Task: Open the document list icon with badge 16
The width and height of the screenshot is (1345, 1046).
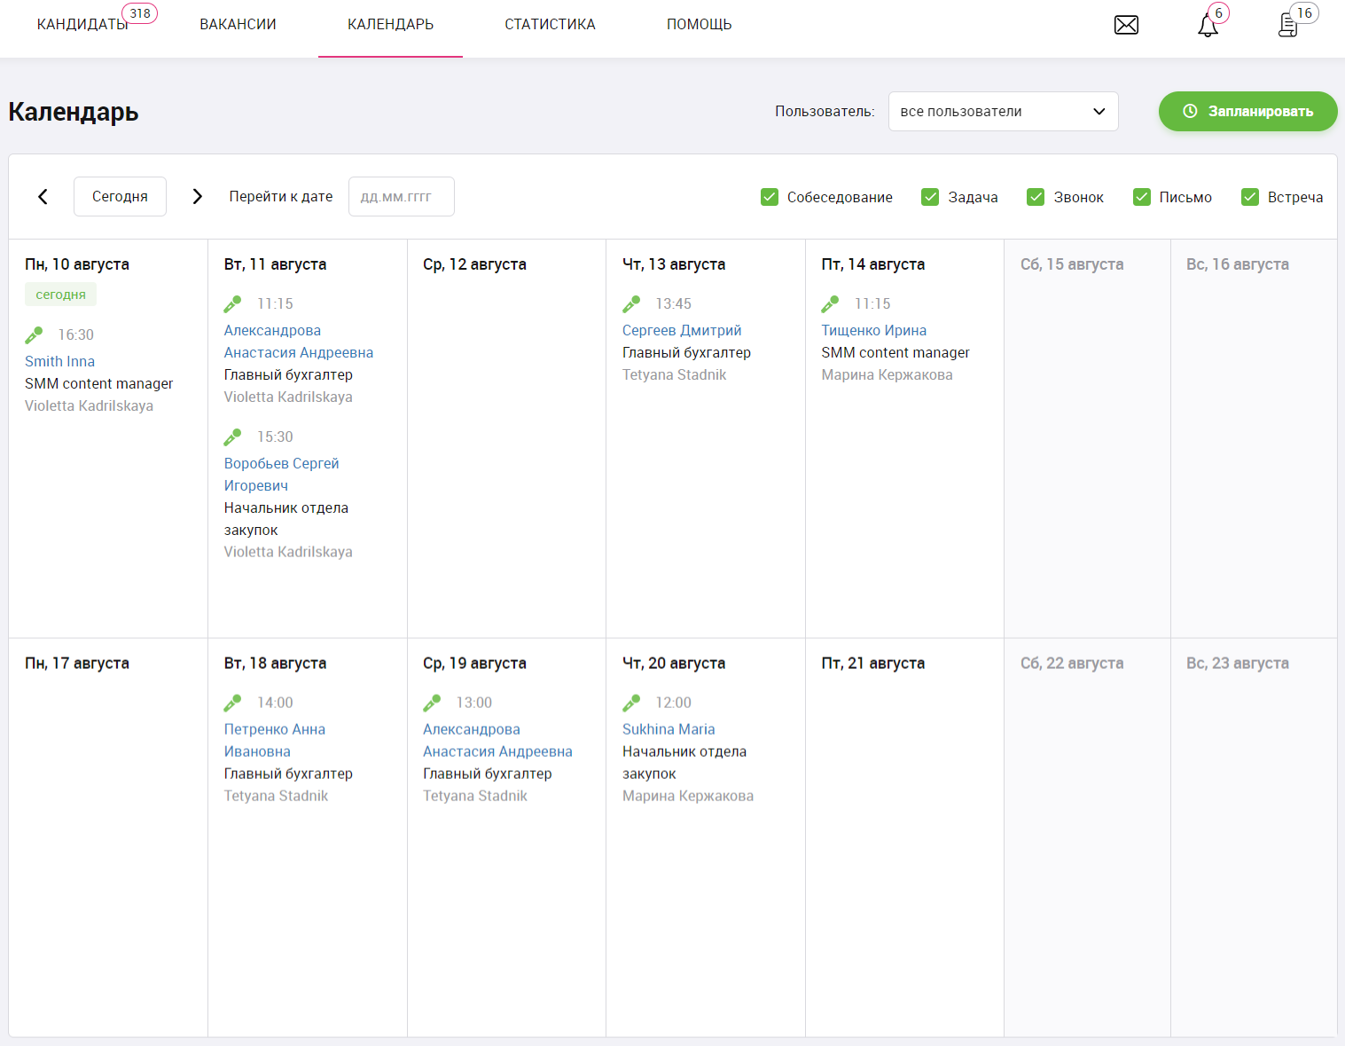Action: coord(1288,25)
